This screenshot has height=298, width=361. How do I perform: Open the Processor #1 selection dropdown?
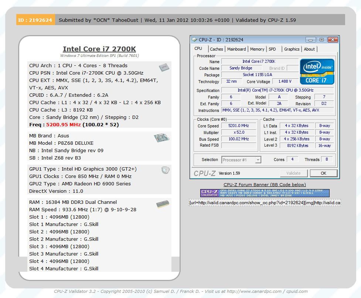241,160
